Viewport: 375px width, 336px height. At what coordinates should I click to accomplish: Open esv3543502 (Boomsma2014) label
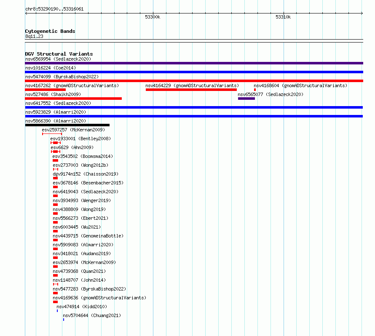pos(83,156)
